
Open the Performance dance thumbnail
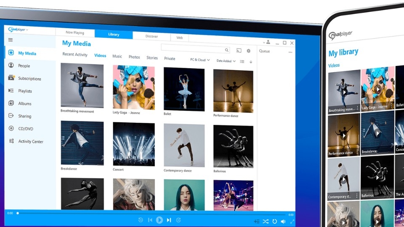click(x=233, y=91)
